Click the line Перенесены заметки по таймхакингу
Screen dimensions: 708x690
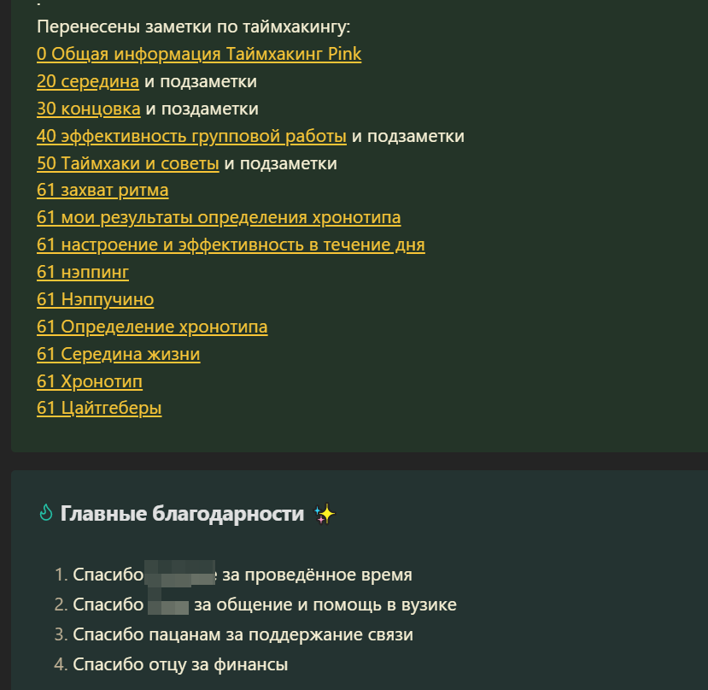[193, 27]
